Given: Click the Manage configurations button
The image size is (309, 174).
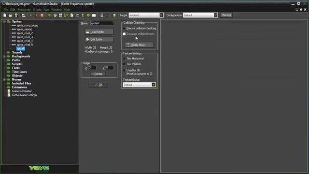Looking at the screenshot, I should (226, 15).
